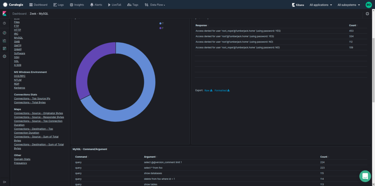The width and height of the screenshot is (375, 186).
Task: Toggle the F legend color swatch
Action: pos(160,28)
